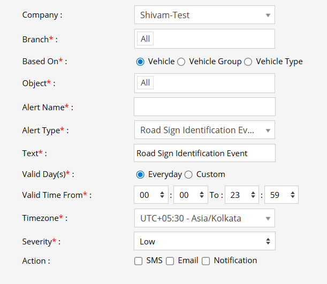Screen dimensions: 327x284
Task: Click the Text field with event description
Action: tap(204, 153)
